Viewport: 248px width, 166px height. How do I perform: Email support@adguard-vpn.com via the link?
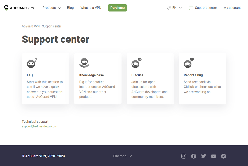tap(40, 126)
